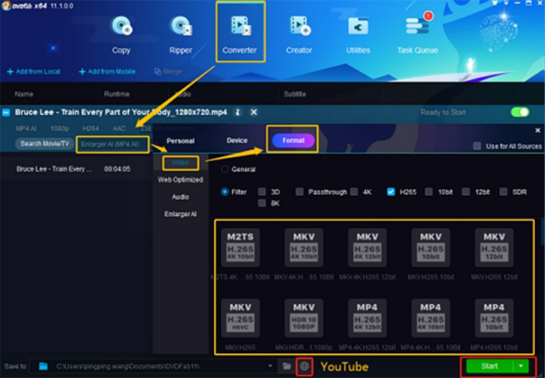The width and height of the screenshot is (545, 378).
Task: Switch to the Device tab
Action: coord(237,140)
